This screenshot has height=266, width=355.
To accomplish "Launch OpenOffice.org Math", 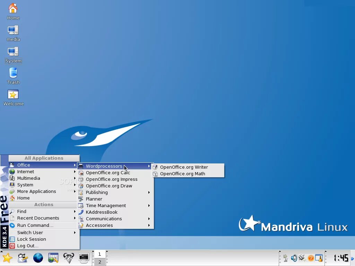I will point(188,174).
